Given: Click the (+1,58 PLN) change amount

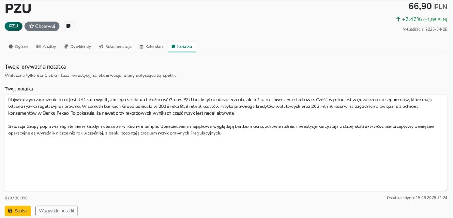Looking at the screenshot, I should click(435, 19).
